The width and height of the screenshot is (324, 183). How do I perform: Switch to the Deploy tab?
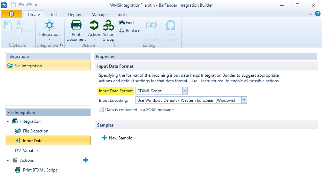pos(75,15)
